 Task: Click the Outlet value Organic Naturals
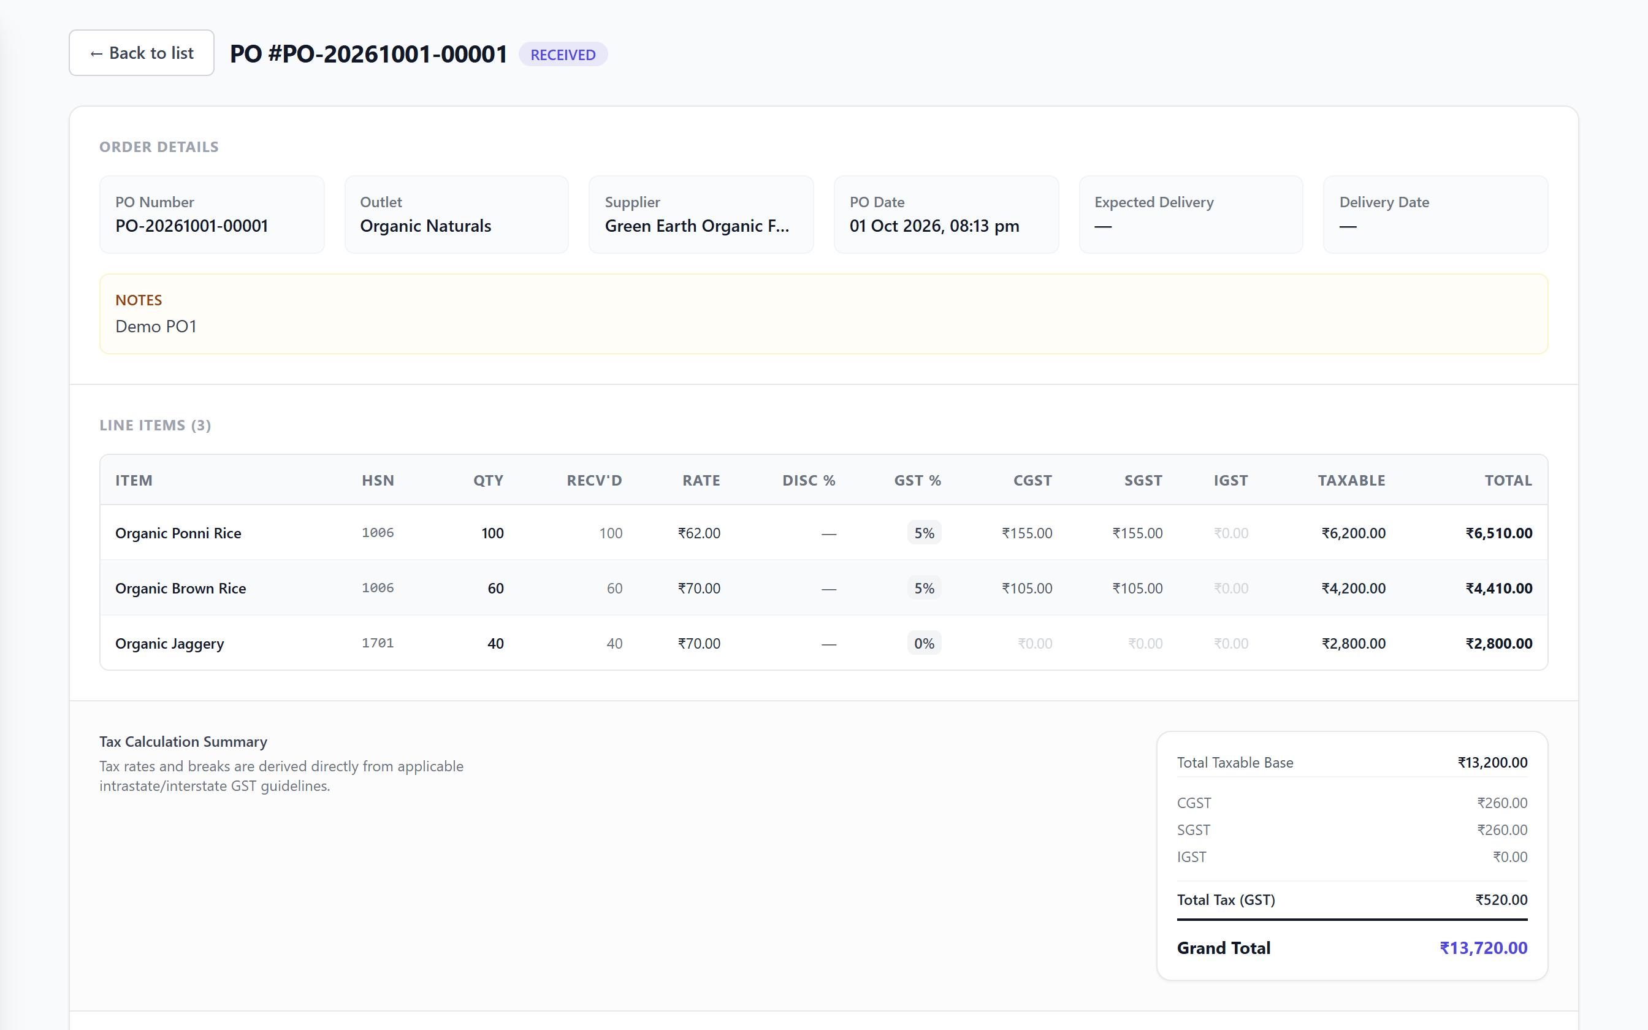tap(425, 226)
